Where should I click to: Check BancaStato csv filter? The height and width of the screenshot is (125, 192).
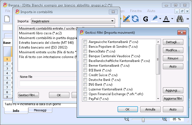pyautogui.click(x=85, y=51)
